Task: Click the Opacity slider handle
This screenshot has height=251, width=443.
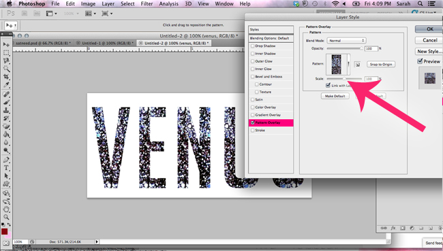Action: click(x=361, y=48)
